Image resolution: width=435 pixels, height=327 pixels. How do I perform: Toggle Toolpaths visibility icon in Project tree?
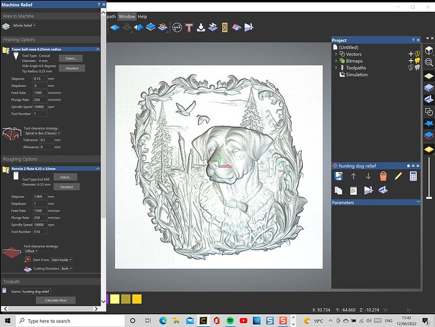(x=417, y=67)
